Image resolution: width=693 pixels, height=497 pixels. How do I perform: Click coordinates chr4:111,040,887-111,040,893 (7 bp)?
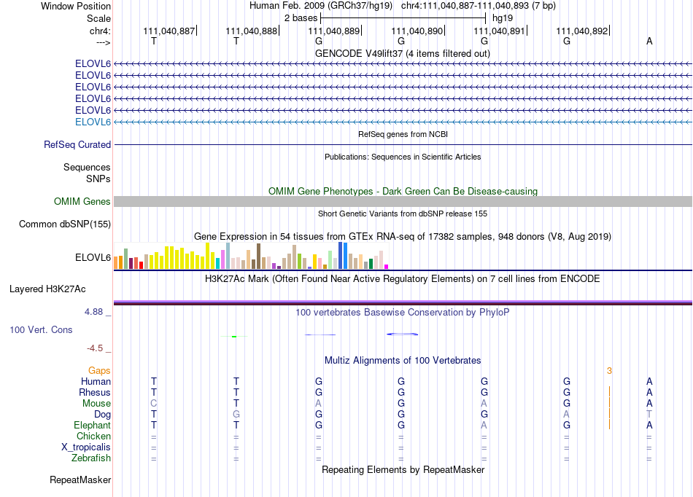tap(479, 6)
